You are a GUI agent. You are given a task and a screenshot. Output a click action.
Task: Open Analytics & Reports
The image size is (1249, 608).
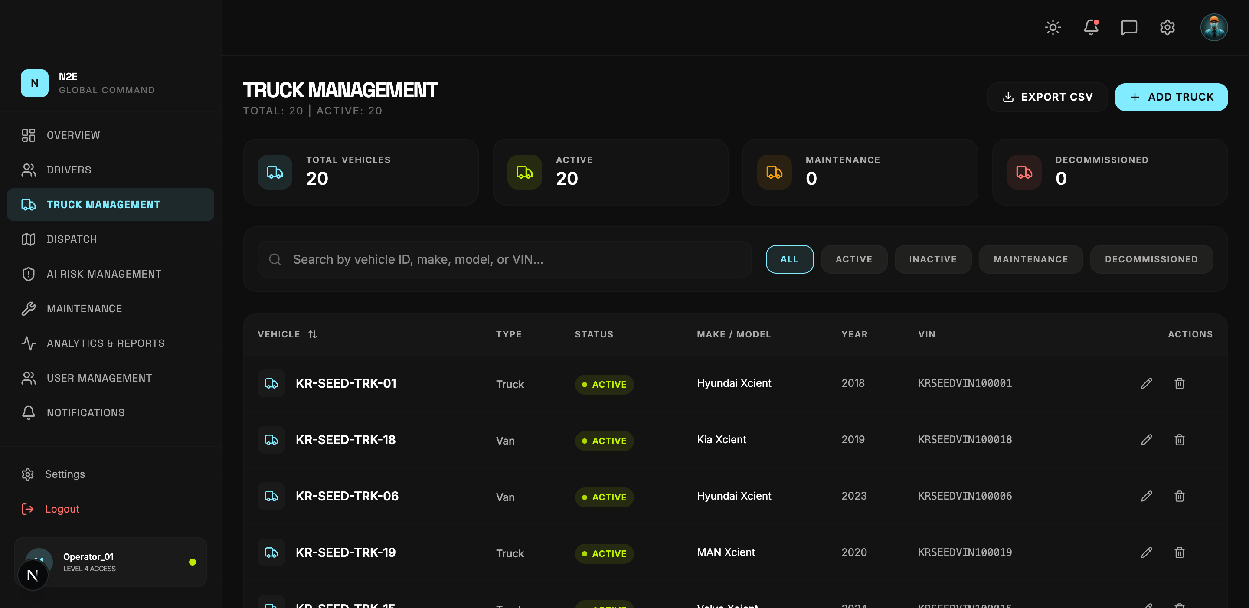(x=111, y=343)
